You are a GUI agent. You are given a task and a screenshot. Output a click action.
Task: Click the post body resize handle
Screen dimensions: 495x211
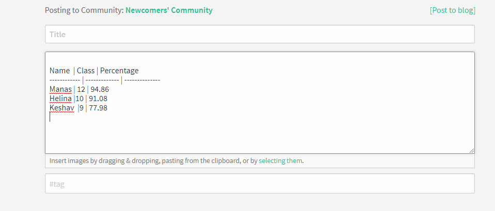click(x=471, y=150)
